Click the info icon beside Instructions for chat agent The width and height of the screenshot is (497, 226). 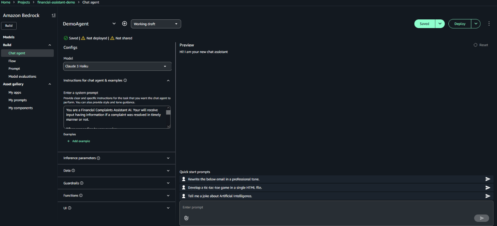[125, 80]
